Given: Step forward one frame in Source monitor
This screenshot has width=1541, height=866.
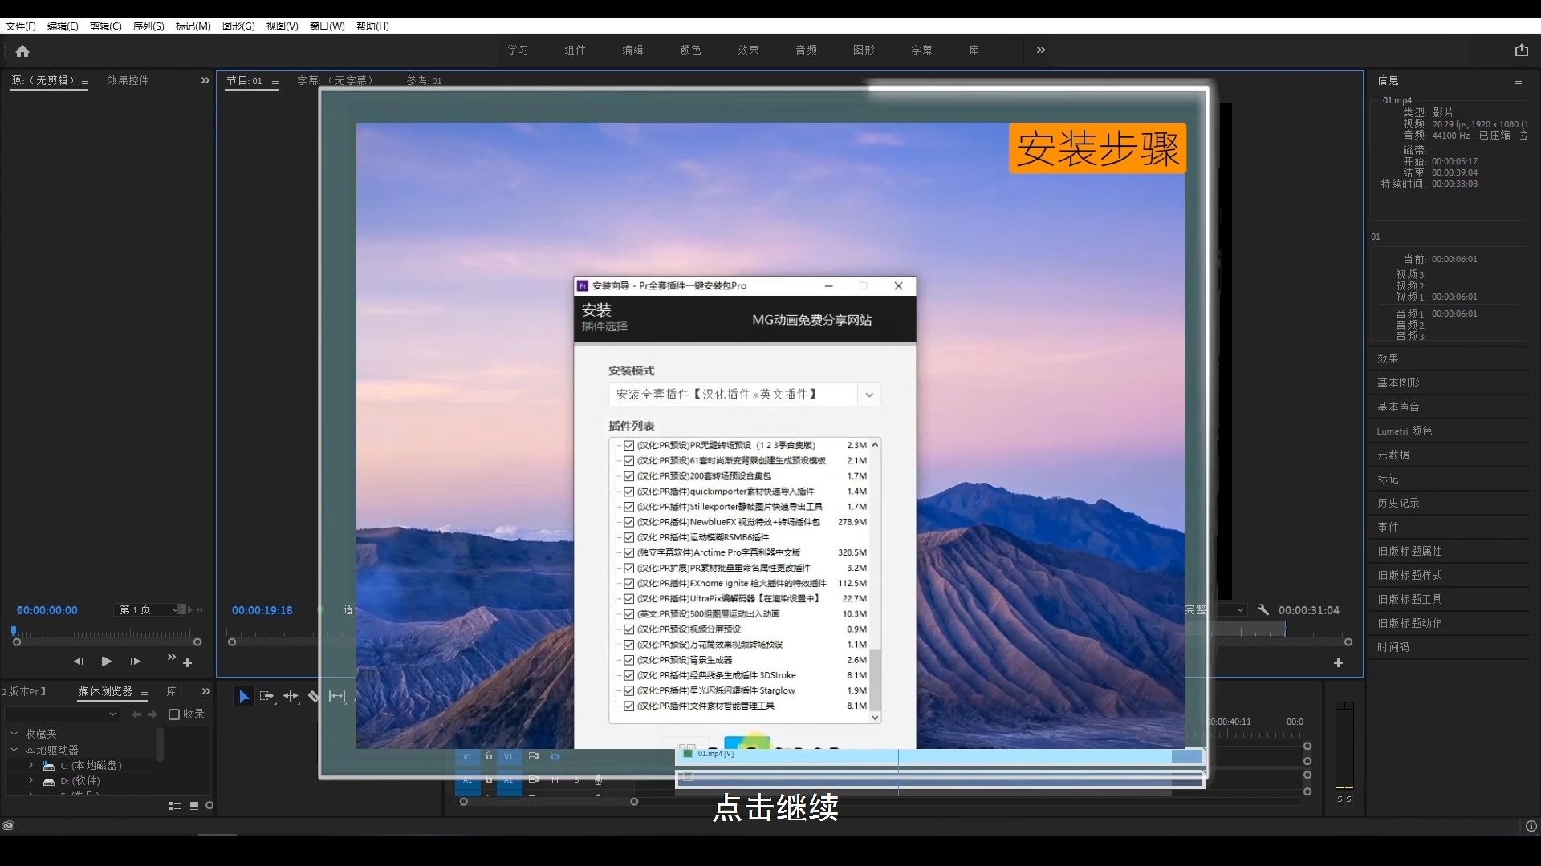Looking at the screenshot, I should [x=135, y=662].
